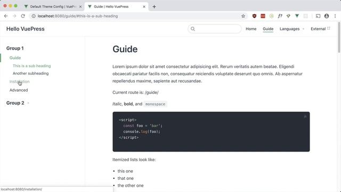Go back using the browser back arrow
This screenshot has height=192, width=341.
(x=6, y=16)
